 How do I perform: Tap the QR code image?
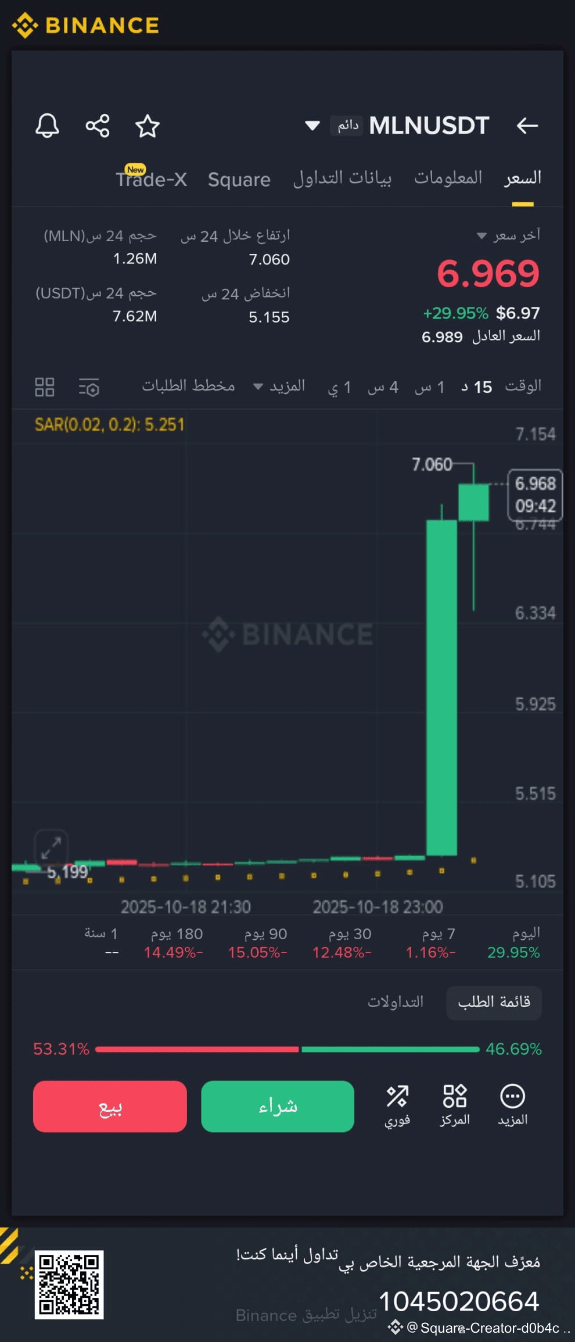click(69, 1285)
